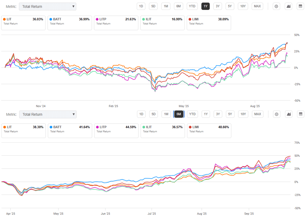The width and height of the screenshot is (307, 223).
Task: Open table view icon on lower chart
Action: (x=300, y=114)
